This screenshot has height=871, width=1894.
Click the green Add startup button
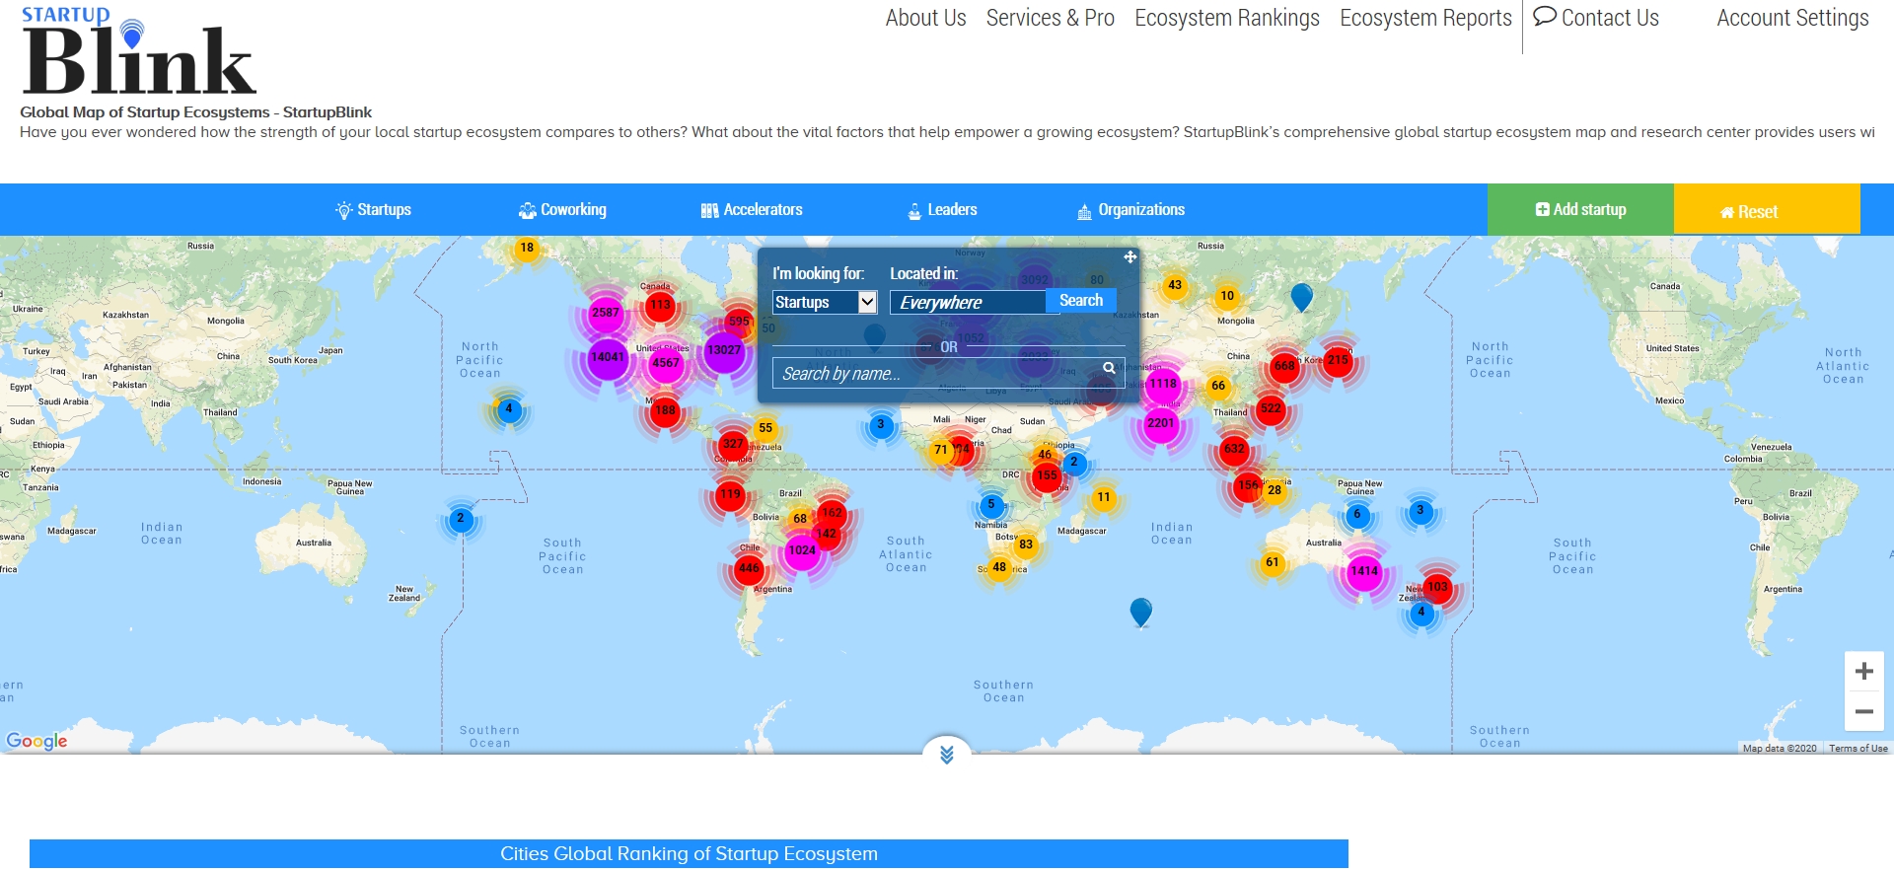coord(1580,209)
